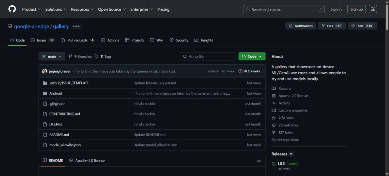Screen dimensions: 389x176
Task: Open the model_allowlist.json file
Action: 65,145
